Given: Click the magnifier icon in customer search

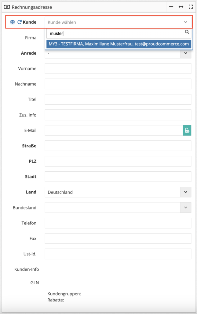Looking at the screenshot, I should (187, 32).
